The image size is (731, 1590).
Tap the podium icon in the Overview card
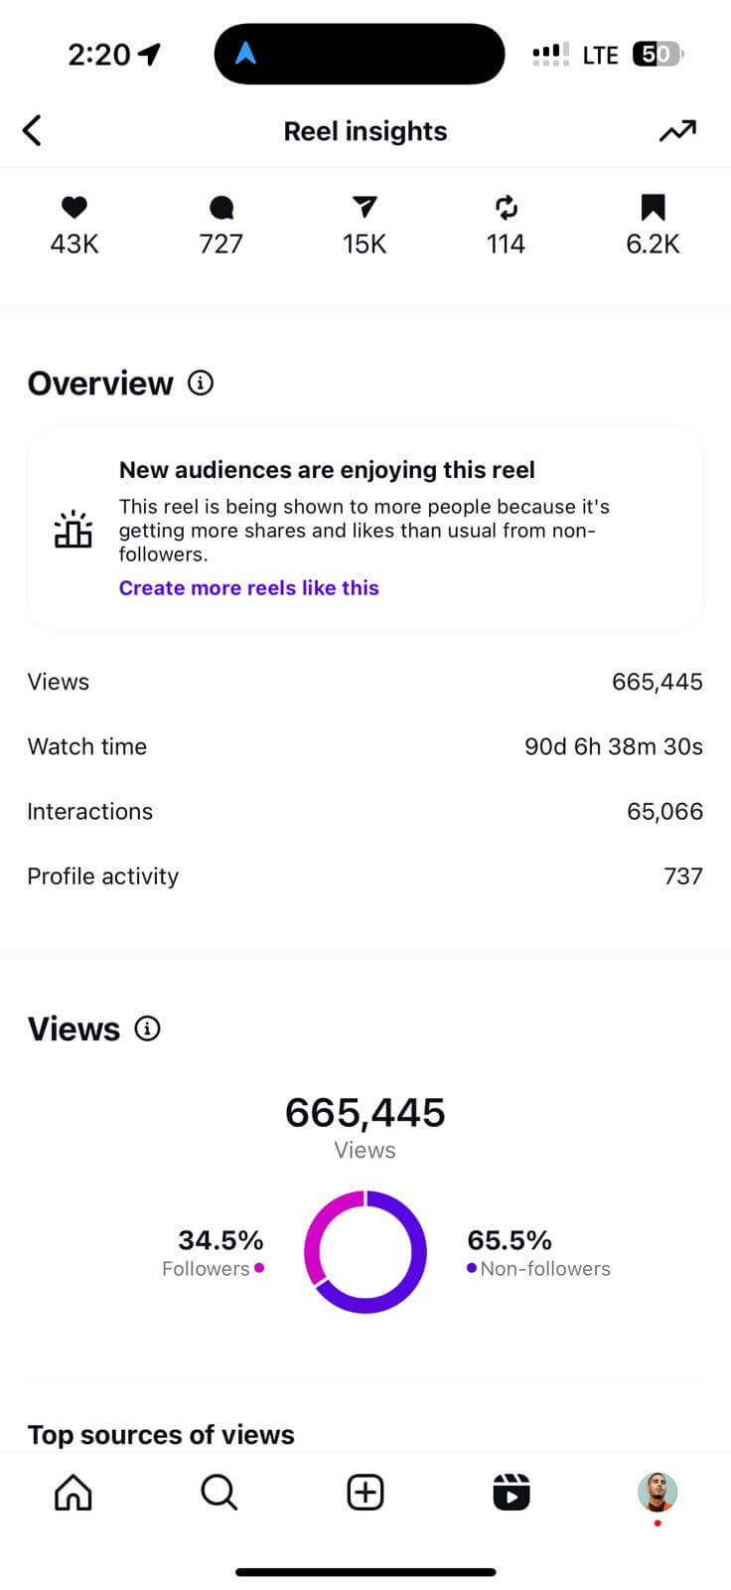pyautogui.click(x=73, y=530)
